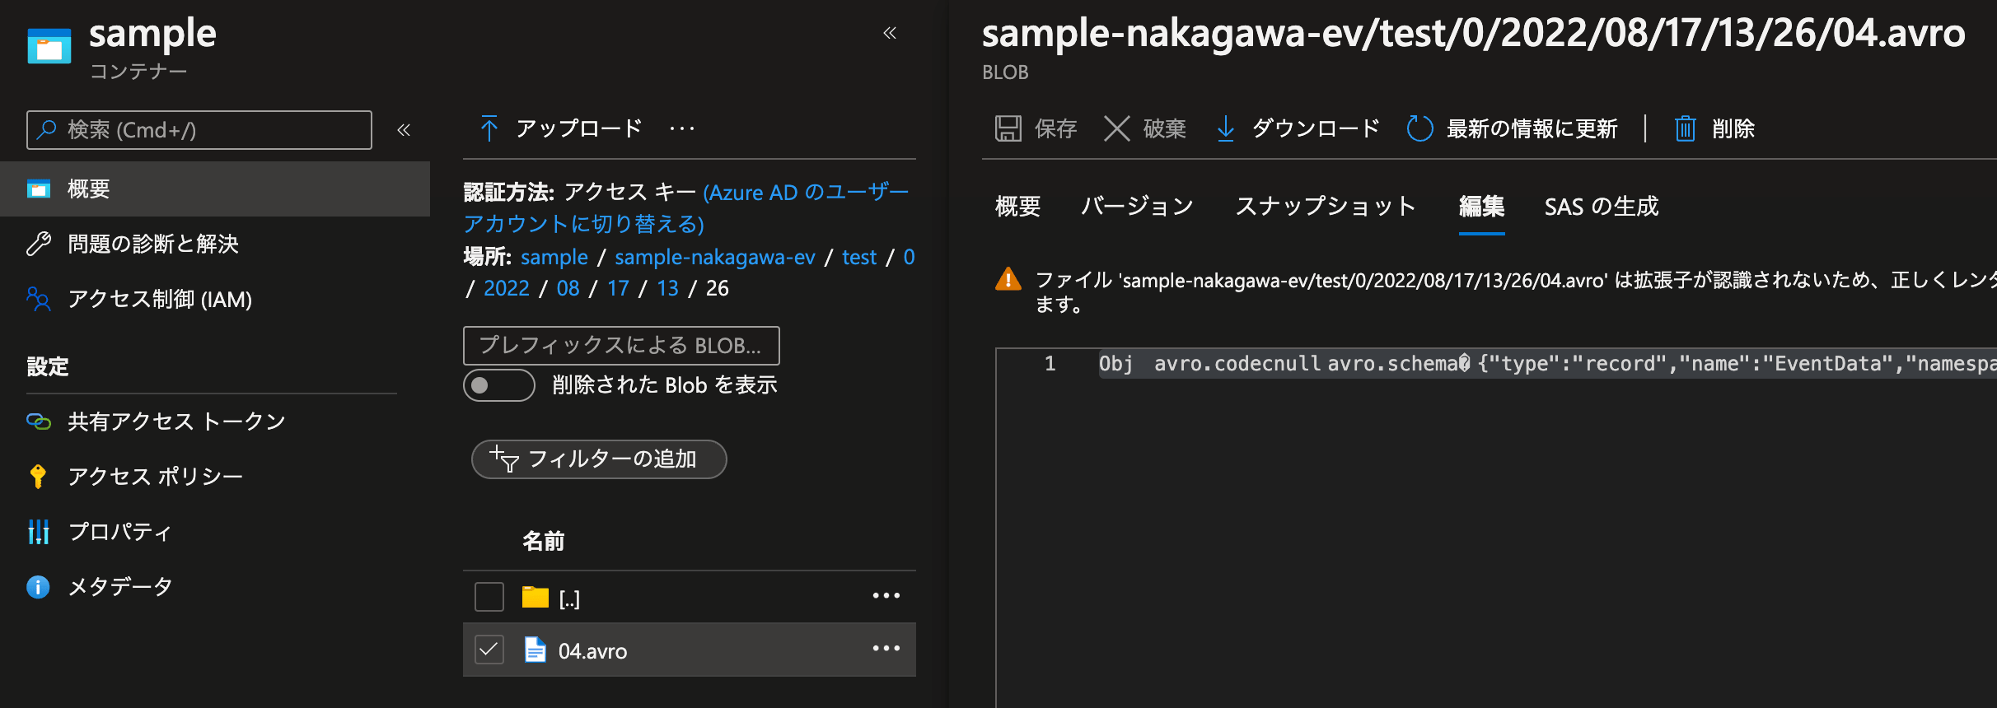Viewport: 1997px width, 708px height.
Task: Click the sample container icon in header
Action: click(49, 46)
